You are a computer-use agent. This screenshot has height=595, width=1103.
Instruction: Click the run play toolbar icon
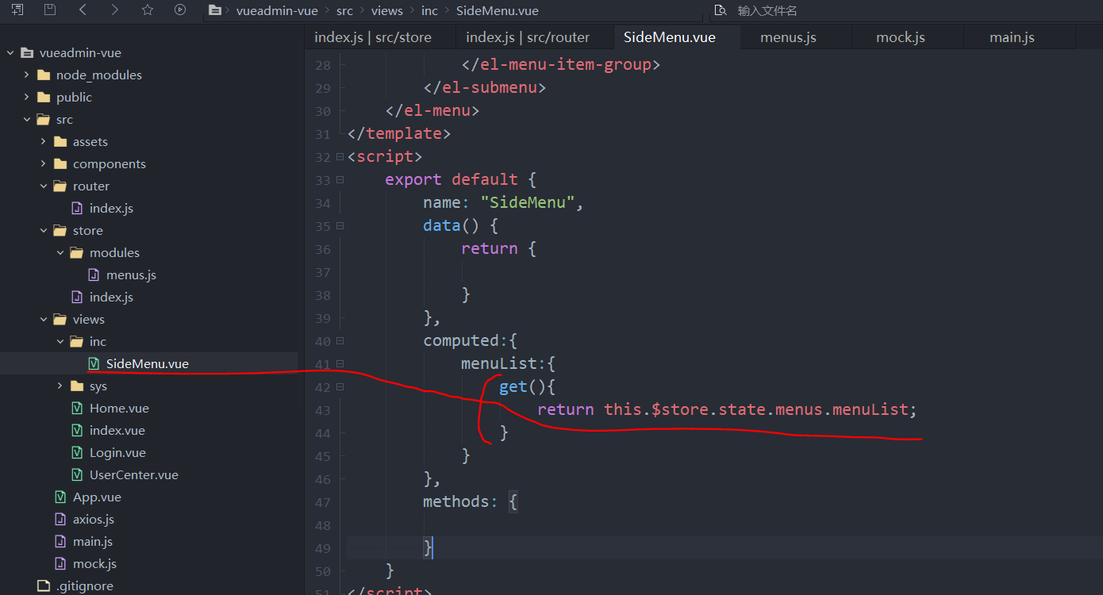pos(180,10)
